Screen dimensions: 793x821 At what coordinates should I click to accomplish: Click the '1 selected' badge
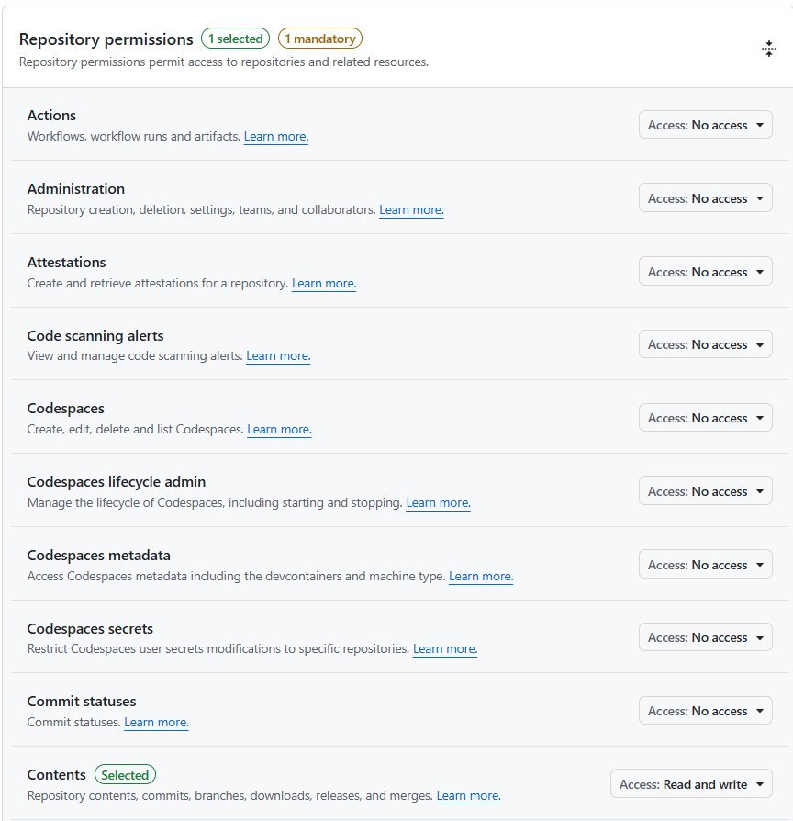(x=236, y=39)
